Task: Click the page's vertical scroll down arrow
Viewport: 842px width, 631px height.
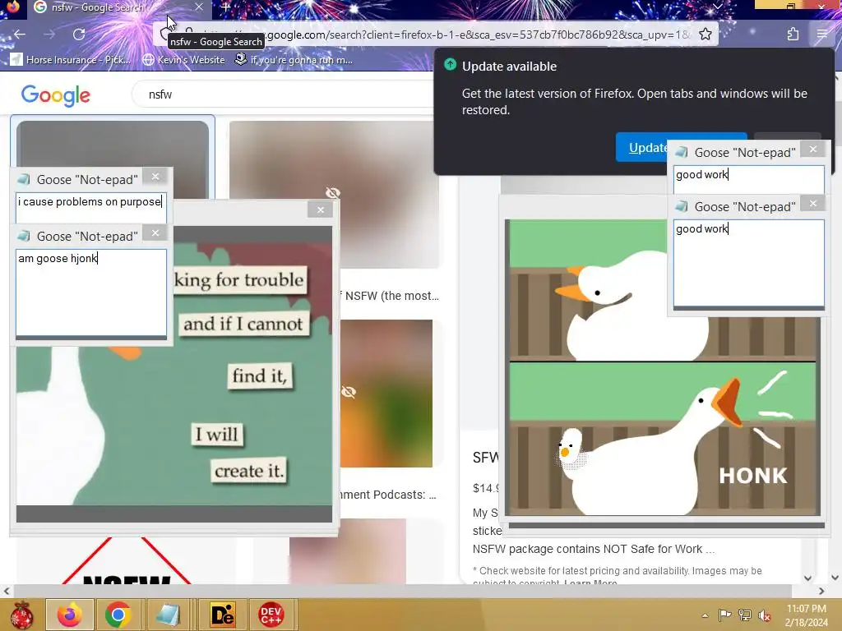Action: [x=835, y=578]
